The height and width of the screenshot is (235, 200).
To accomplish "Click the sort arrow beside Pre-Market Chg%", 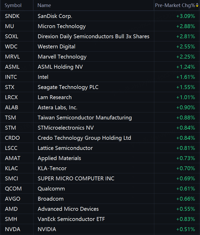I will tap(197, 5).
